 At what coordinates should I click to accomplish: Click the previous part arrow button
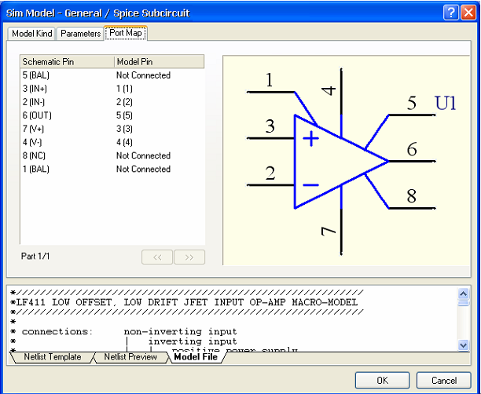pos(157,257)
